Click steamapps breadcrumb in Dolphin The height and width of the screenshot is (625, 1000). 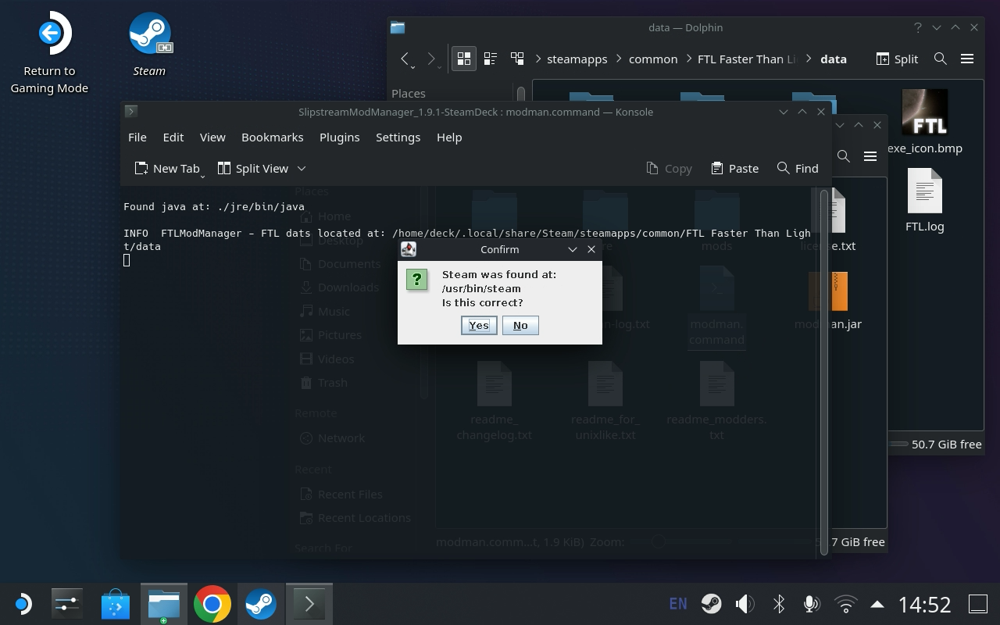577,59
